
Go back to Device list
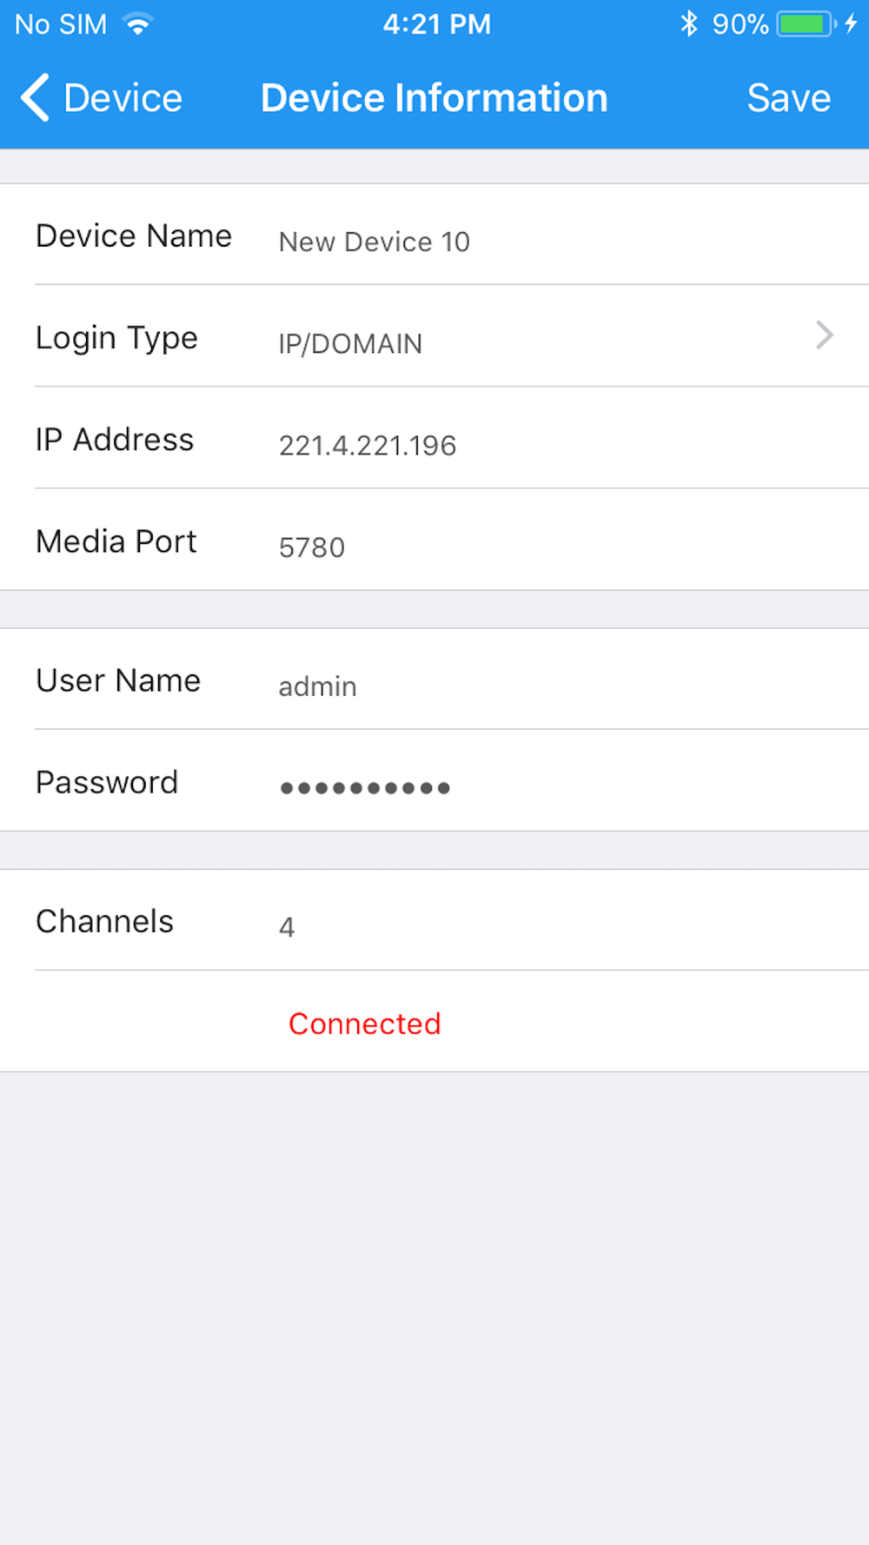(x=123, y=98)
